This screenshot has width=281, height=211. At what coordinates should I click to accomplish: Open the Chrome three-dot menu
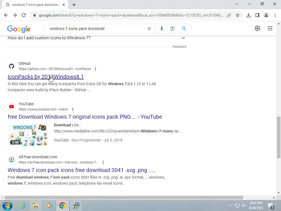(275, 15)
